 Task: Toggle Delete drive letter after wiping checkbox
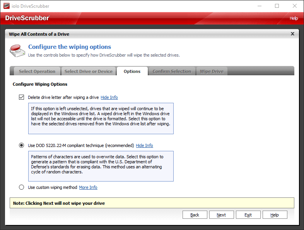click(22, 97)
